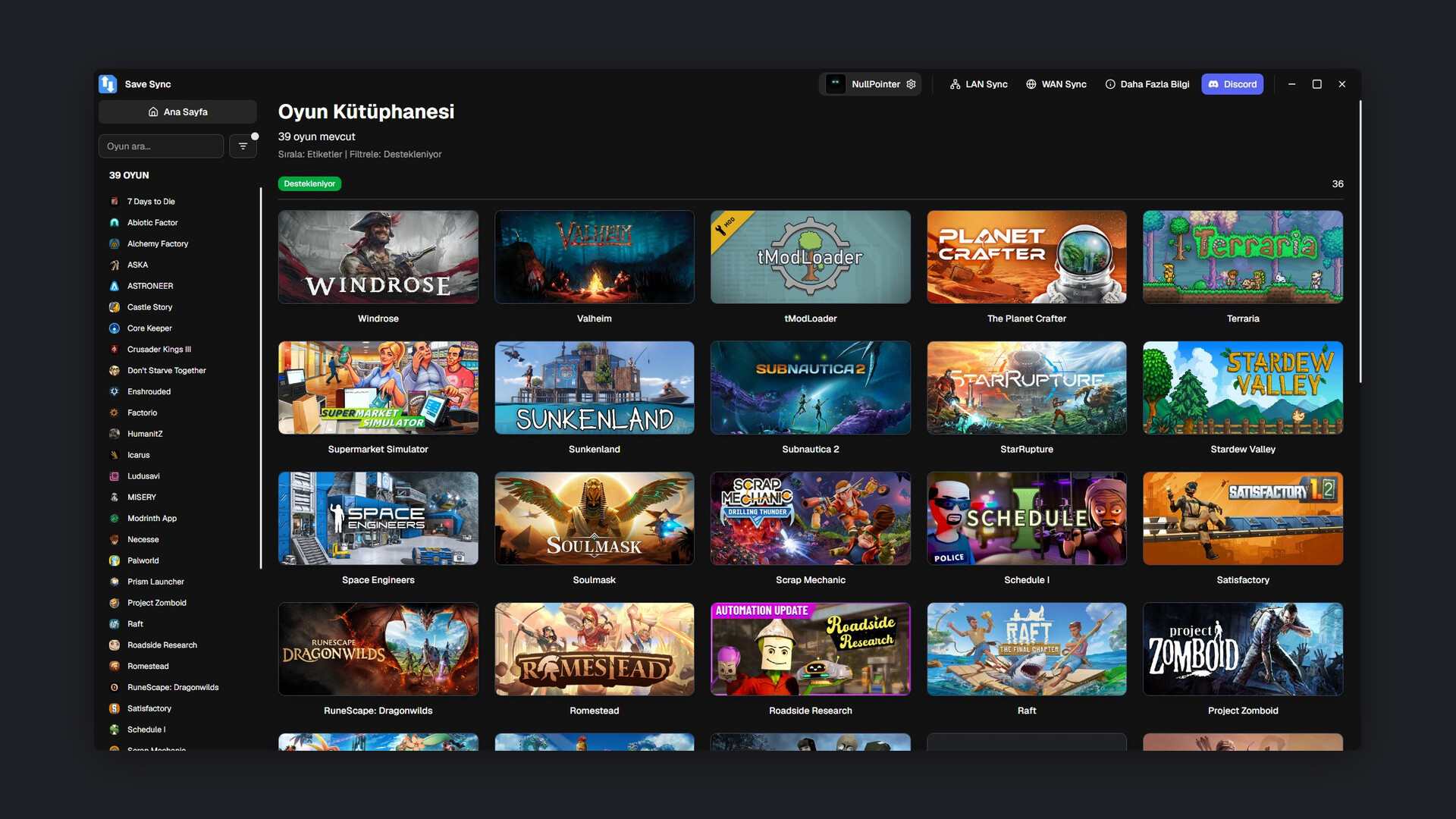Click the Modrinth App sidebar icon
The height and width of the screenshot is (819, 1456).
[115, 519]
